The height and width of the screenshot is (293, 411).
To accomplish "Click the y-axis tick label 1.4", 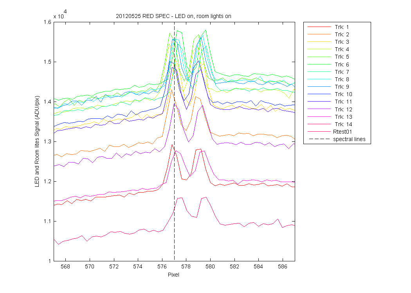I will tap(47, 102).
